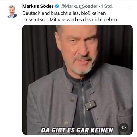Viewport: 137px width, 137px height.
Task: Open Markus Söder's profile picture
Action: 12,12
